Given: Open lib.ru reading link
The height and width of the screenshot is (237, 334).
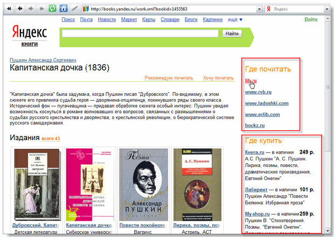Looking at the screenshot, I should click(250, 81).
